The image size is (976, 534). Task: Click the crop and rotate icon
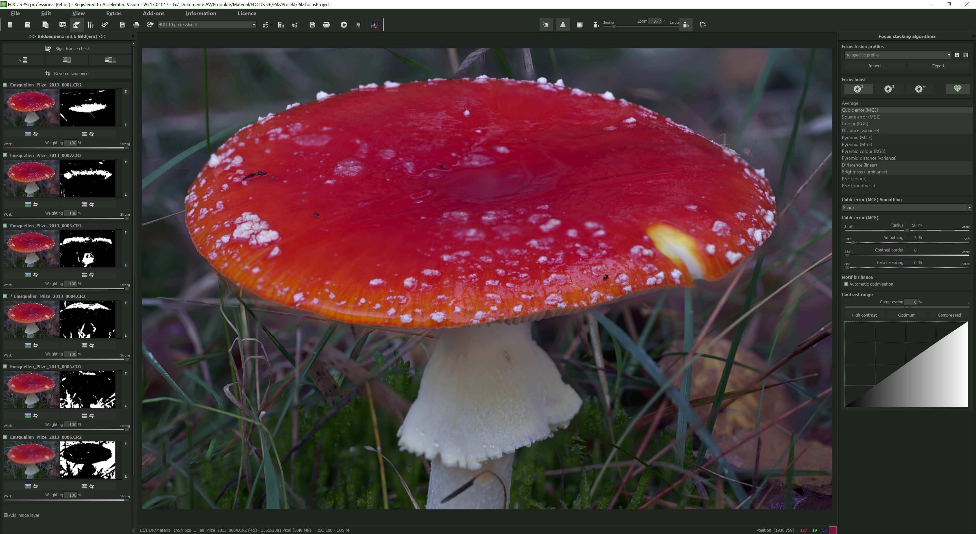(x=703, y=25)
